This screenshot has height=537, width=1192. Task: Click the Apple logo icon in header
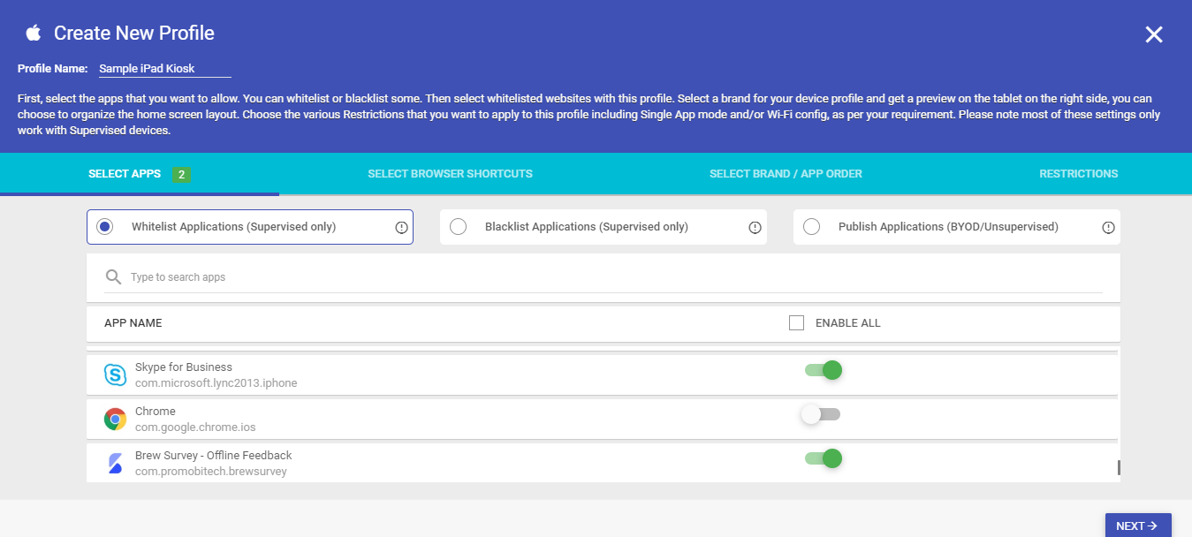[34, 34]
